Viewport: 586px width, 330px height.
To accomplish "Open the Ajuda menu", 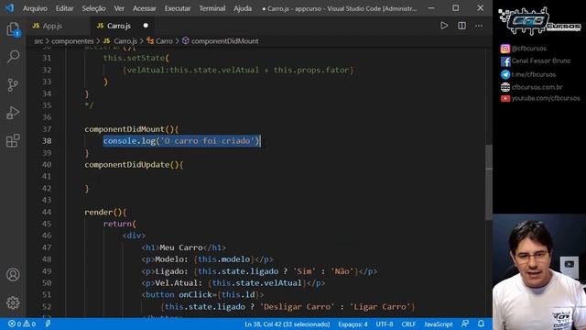I will [243, 8].
